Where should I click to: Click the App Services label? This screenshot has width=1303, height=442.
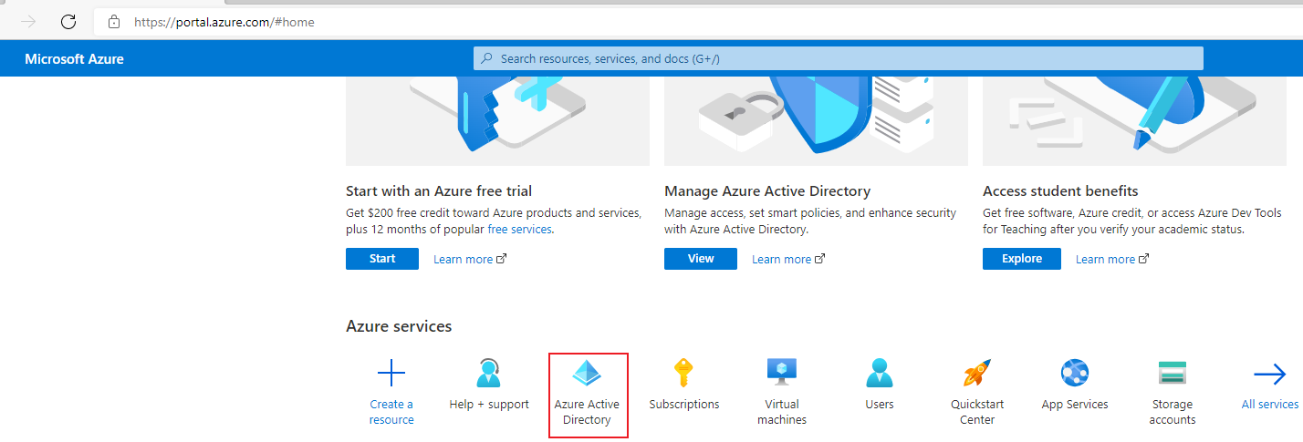point(1075,405)
